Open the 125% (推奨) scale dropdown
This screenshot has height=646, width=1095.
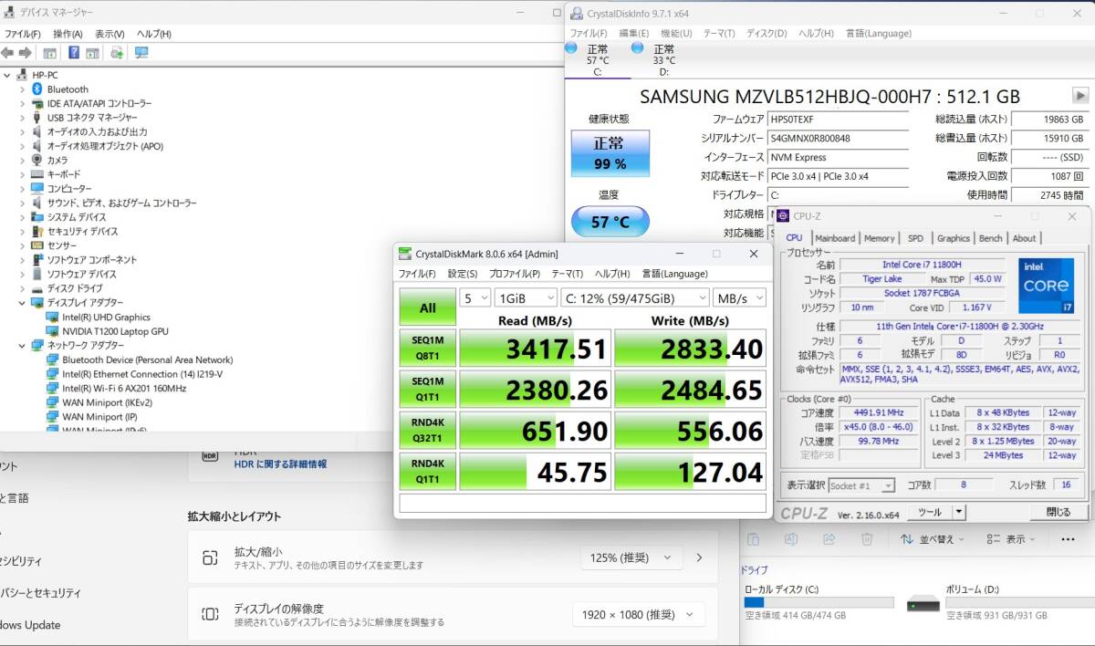pyautogui.click(x=631, y=557)
